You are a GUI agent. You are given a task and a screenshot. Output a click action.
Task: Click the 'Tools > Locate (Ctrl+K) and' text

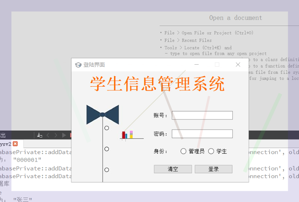tap(198, 48)
